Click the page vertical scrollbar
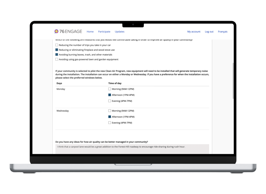 233,81
